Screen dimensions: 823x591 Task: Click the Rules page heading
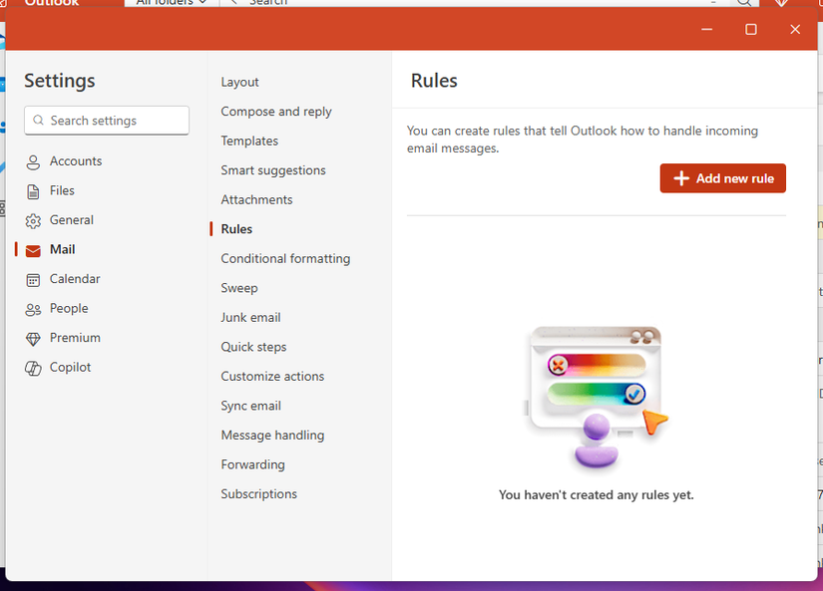434,81
